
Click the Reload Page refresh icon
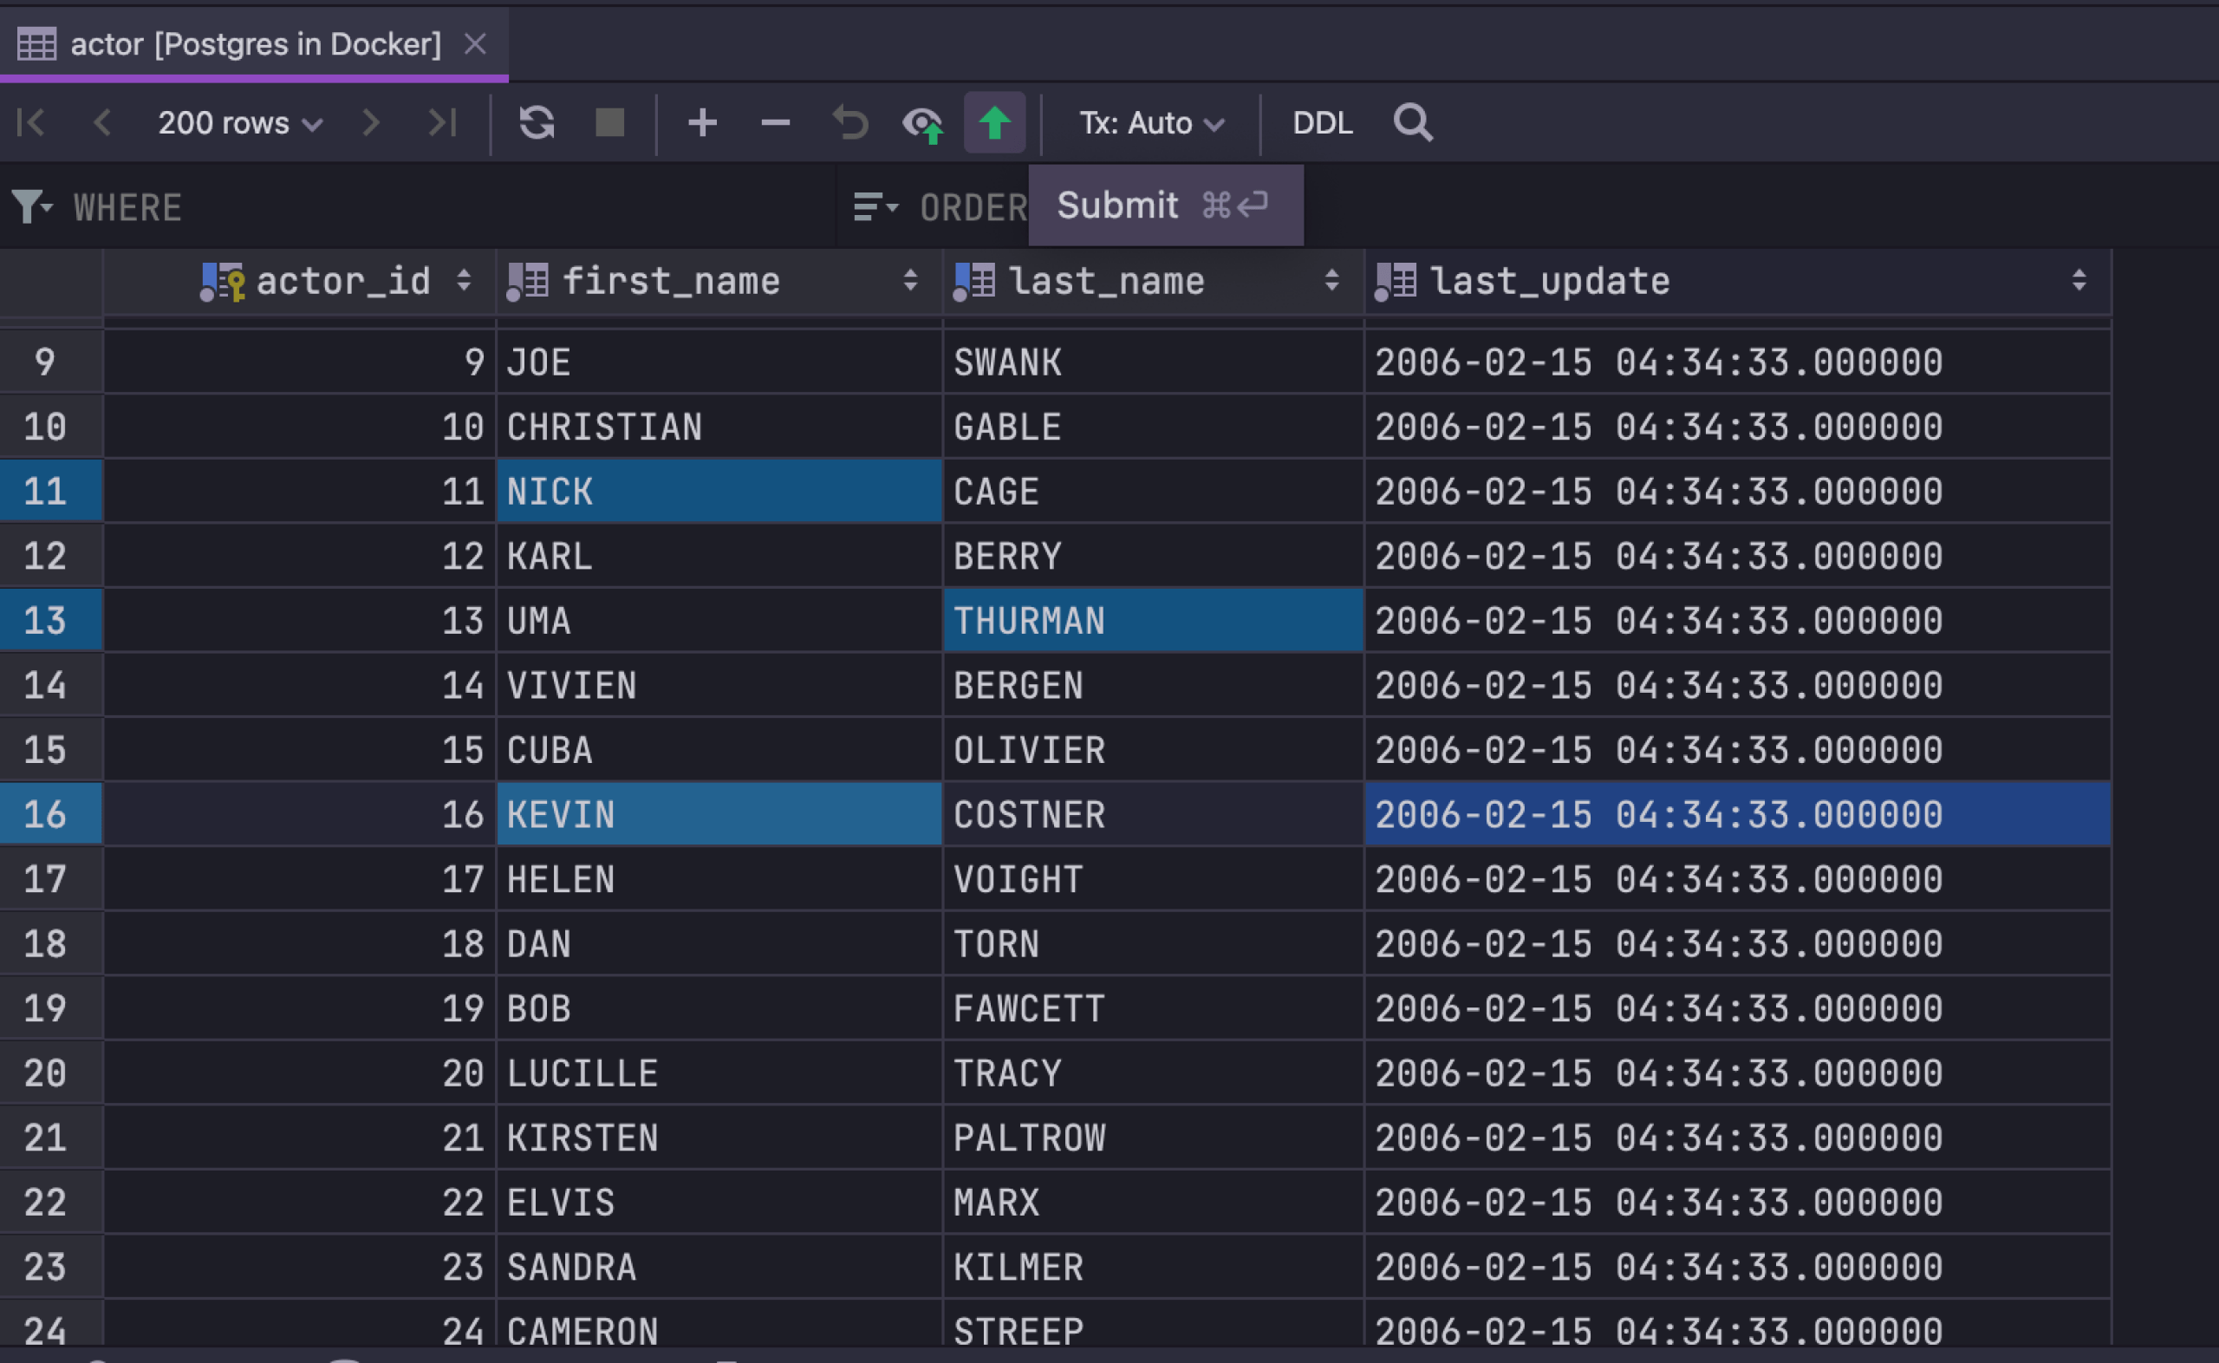[537, 122]
